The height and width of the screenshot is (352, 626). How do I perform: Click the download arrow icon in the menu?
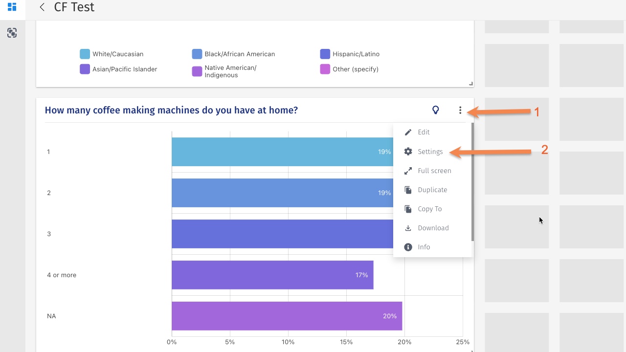tap(408, 228)
